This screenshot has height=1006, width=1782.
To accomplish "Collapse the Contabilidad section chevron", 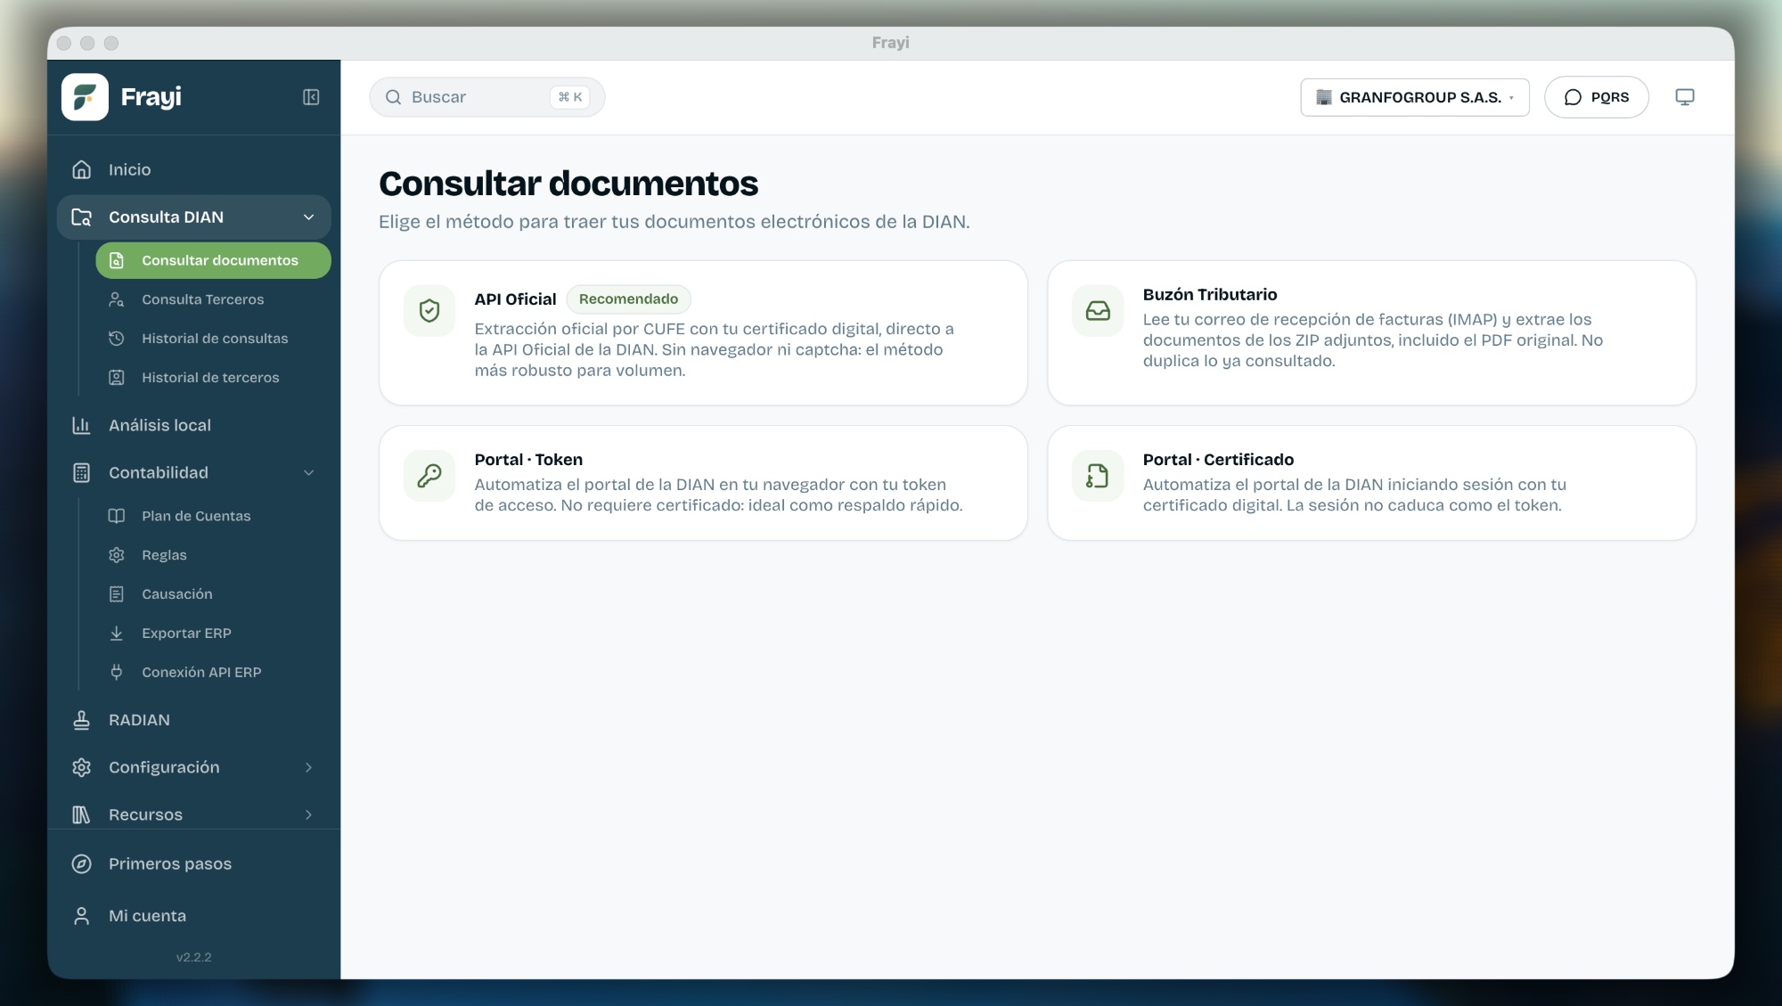I will tap(308, 473).
